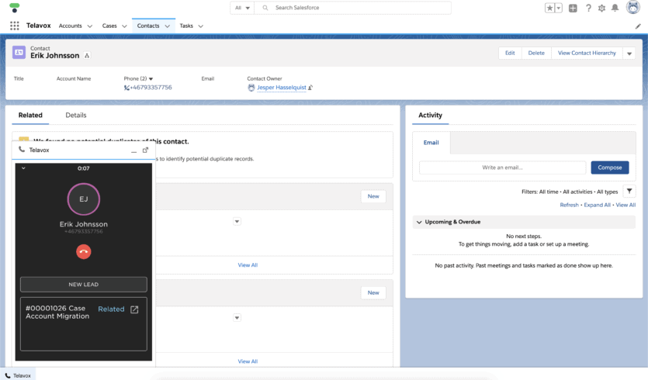The height and width of the screenshot is (380, 648).
Task: Click the Edit button
Action: [510, 53]
